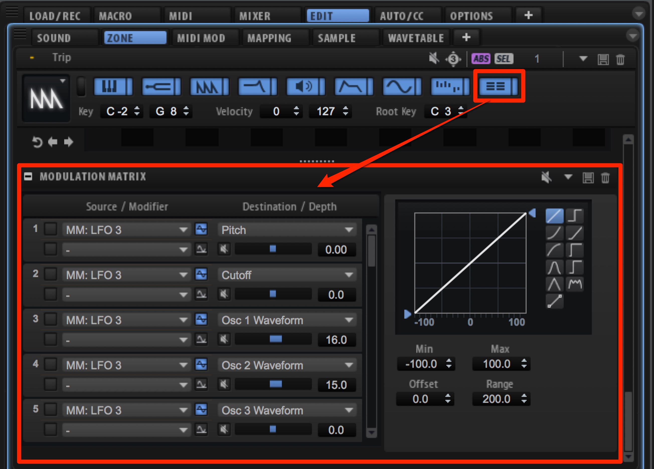Select the custom curve editor icon

pyautogui.click(x=554, y=301)
